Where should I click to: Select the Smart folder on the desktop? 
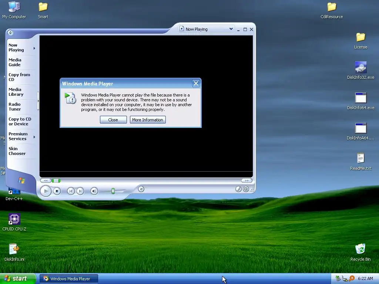click(43, 10)
